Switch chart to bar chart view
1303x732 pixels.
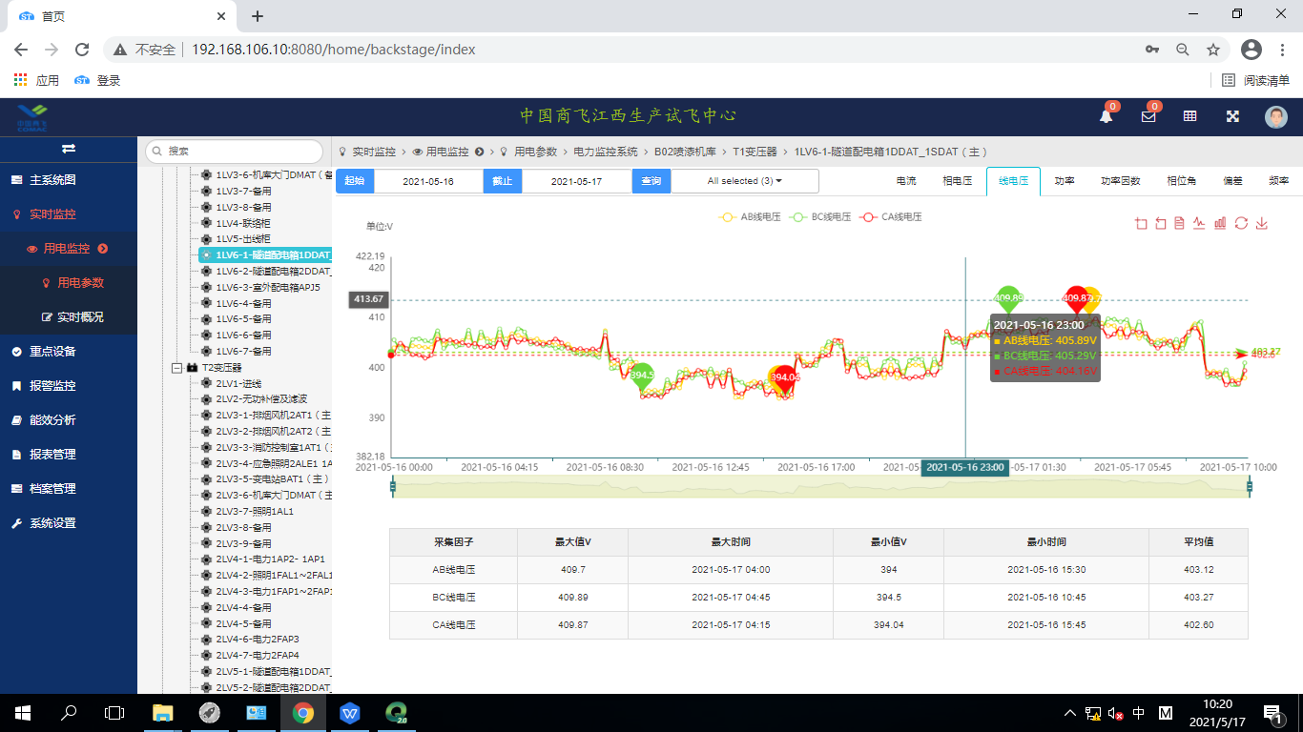(1220, 223)
